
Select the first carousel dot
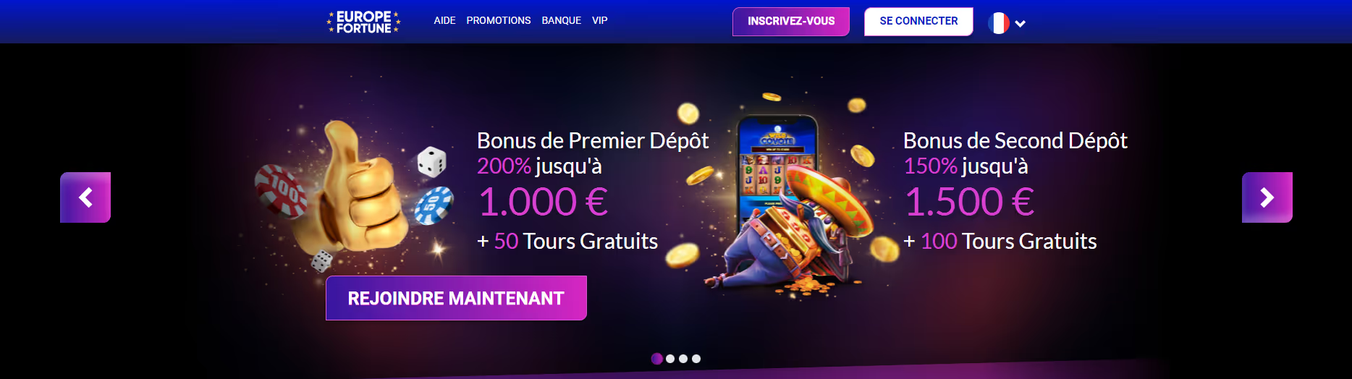(657, 359)
